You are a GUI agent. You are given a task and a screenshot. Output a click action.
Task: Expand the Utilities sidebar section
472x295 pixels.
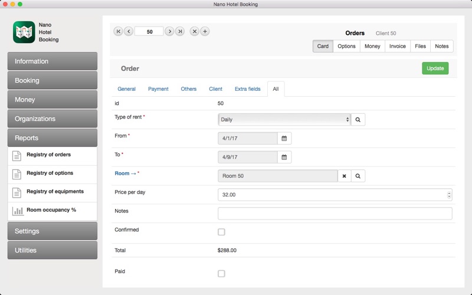[x=53, y=250]
